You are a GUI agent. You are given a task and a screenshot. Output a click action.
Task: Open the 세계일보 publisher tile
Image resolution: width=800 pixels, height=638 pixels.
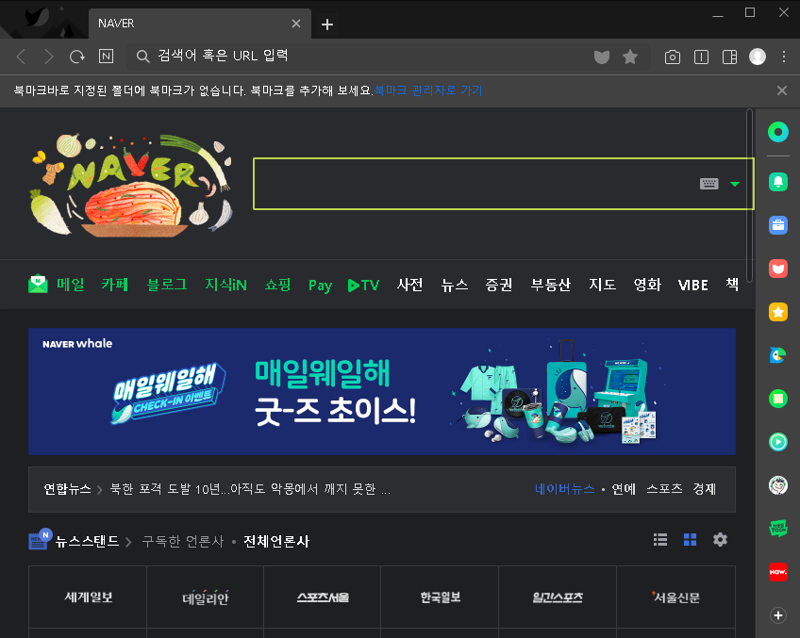coord(88,597)
